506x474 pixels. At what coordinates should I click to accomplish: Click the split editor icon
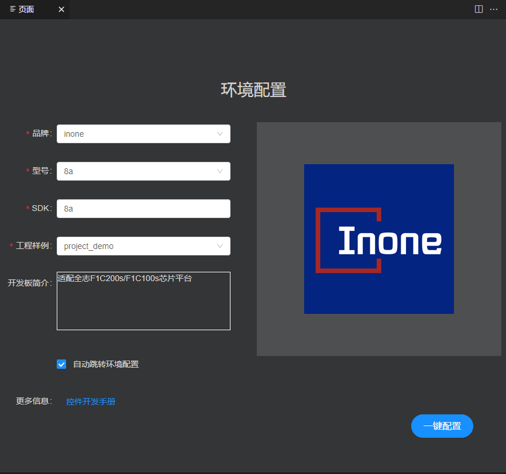click(479, 9)
